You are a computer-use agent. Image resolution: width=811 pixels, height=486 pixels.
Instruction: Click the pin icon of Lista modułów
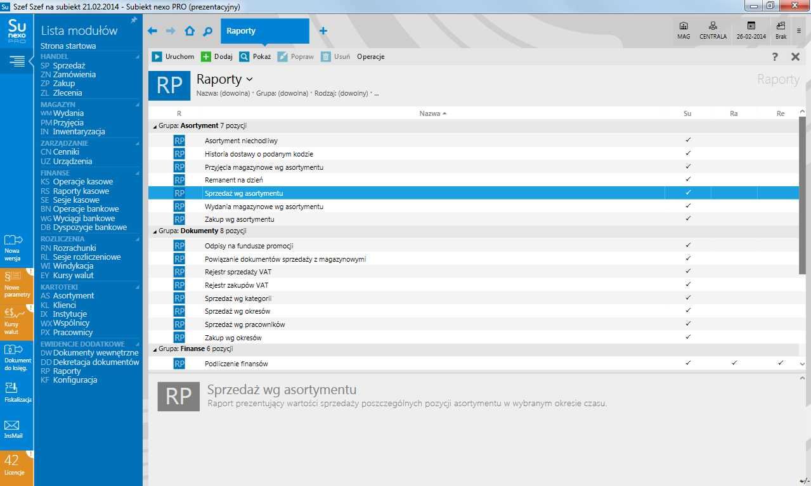(x=134, y=20)
